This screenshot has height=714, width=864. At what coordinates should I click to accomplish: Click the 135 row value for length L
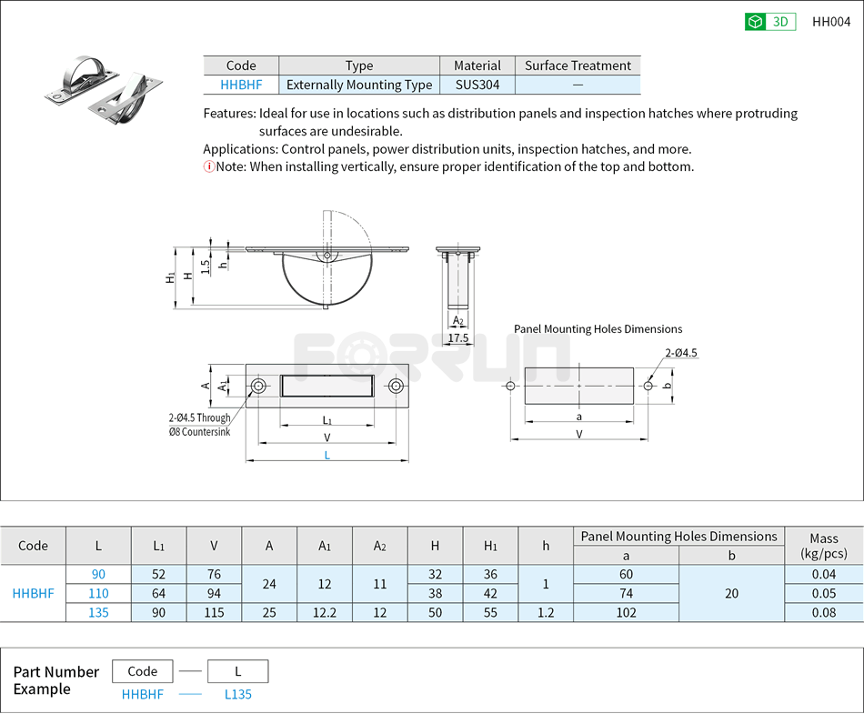click(97, 612)
